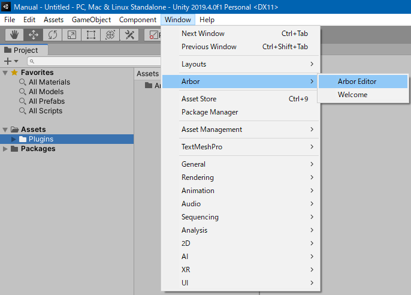
Task: Open 2D submenu
Action: click(241, 243)
